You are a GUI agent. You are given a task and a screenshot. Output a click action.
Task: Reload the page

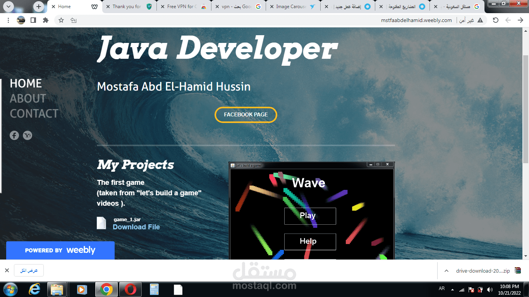pos(495,20)
